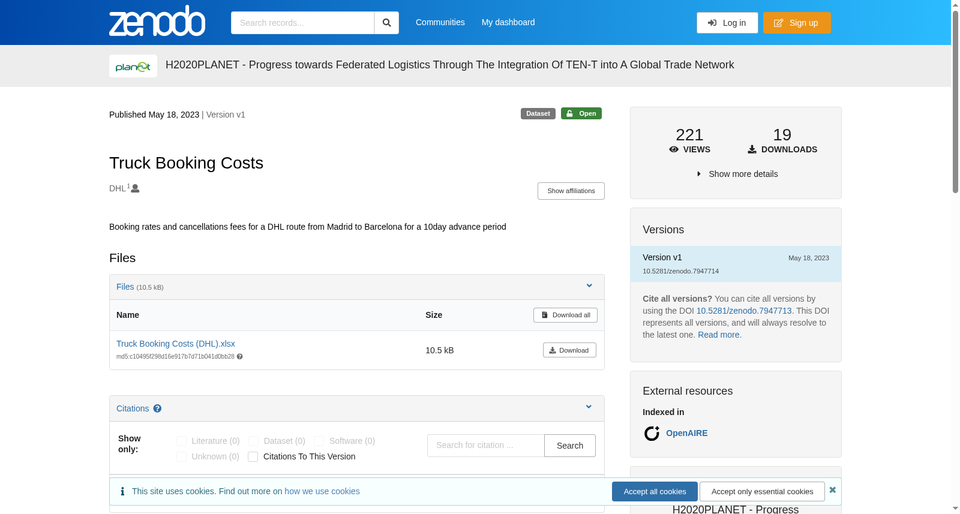Click the Open access badge
Screen dimensions: 960x514
(x=581, y=113)
